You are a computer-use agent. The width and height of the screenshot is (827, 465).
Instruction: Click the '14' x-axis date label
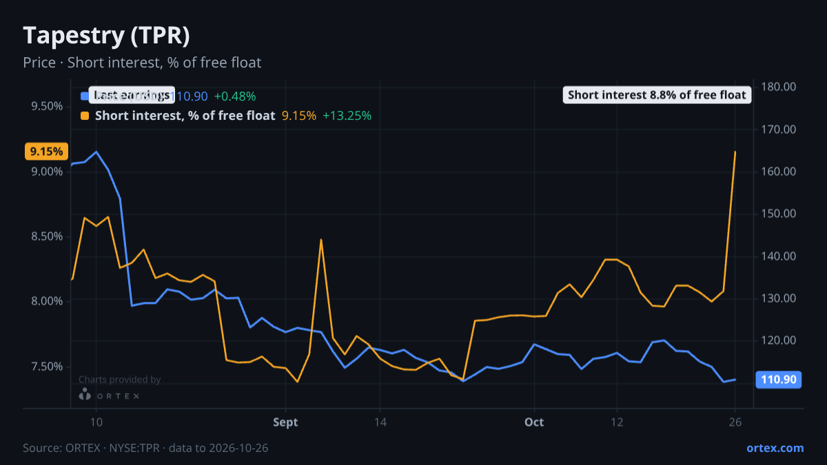[379, 422]
